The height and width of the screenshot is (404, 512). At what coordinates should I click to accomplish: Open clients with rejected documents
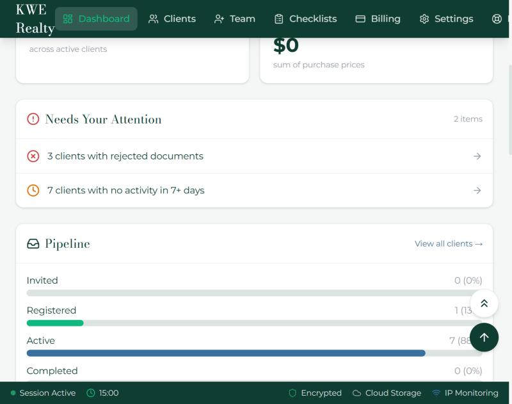point(254,156)
